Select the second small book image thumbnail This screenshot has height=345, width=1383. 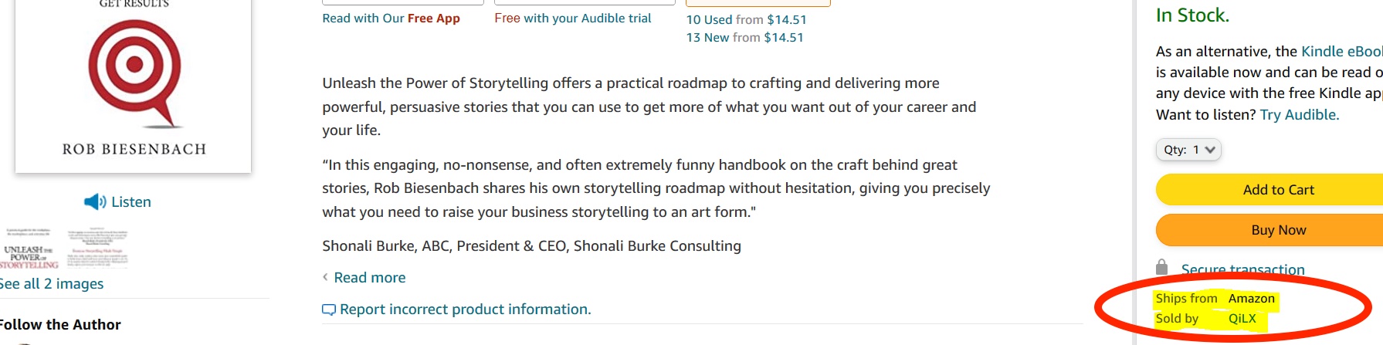pyautogui.click(x=97, y=249)
